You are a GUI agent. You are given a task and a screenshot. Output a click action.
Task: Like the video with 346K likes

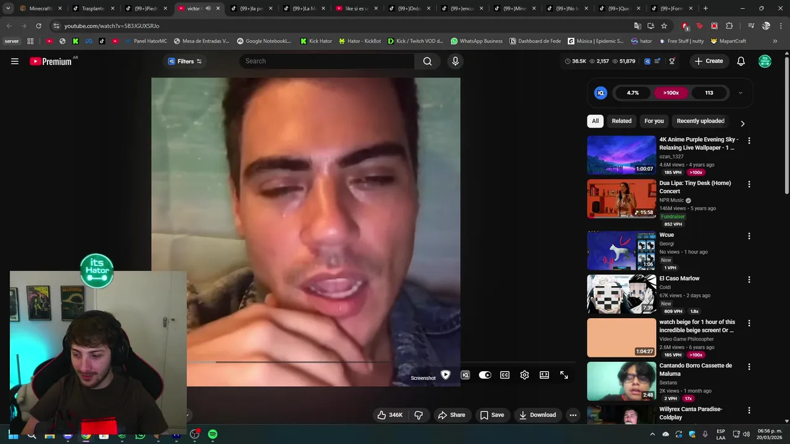click(x=390, y=415)
